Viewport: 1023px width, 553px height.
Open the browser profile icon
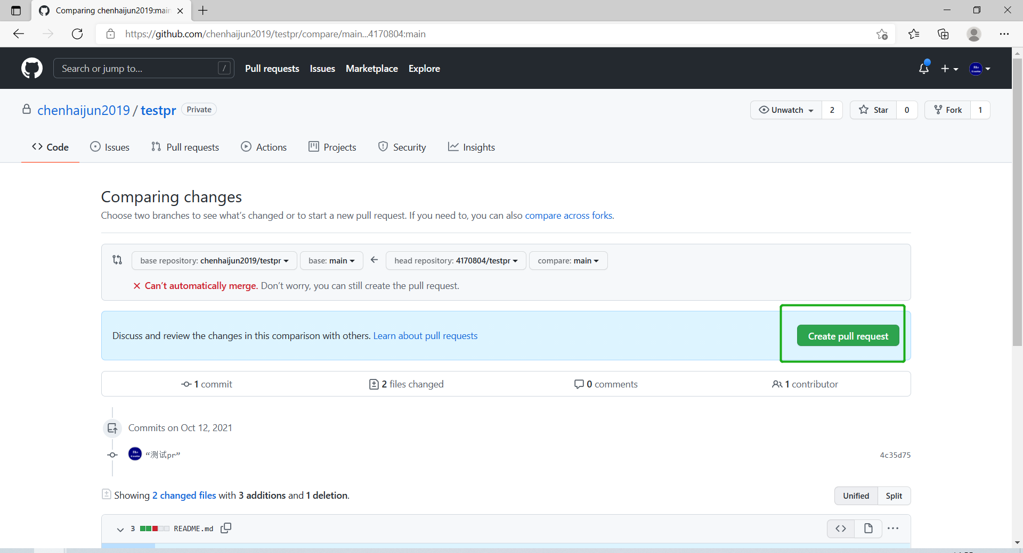click(x=974, y=34)
